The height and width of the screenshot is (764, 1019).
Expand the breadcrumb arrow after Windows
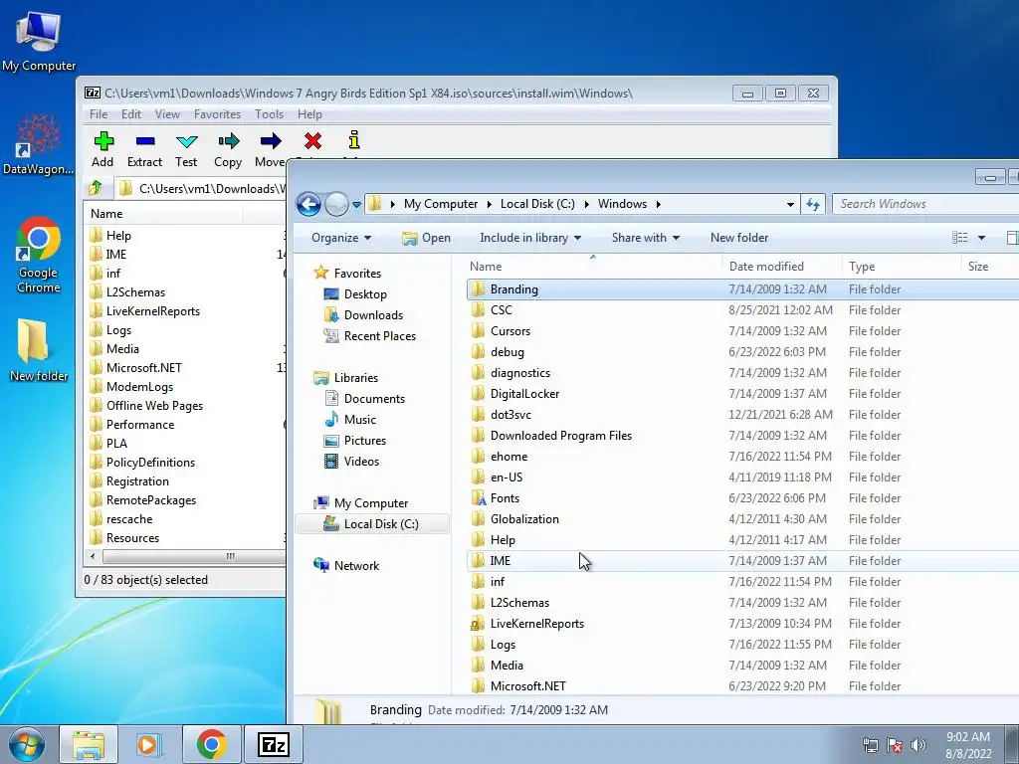click(x=659, y=204)
